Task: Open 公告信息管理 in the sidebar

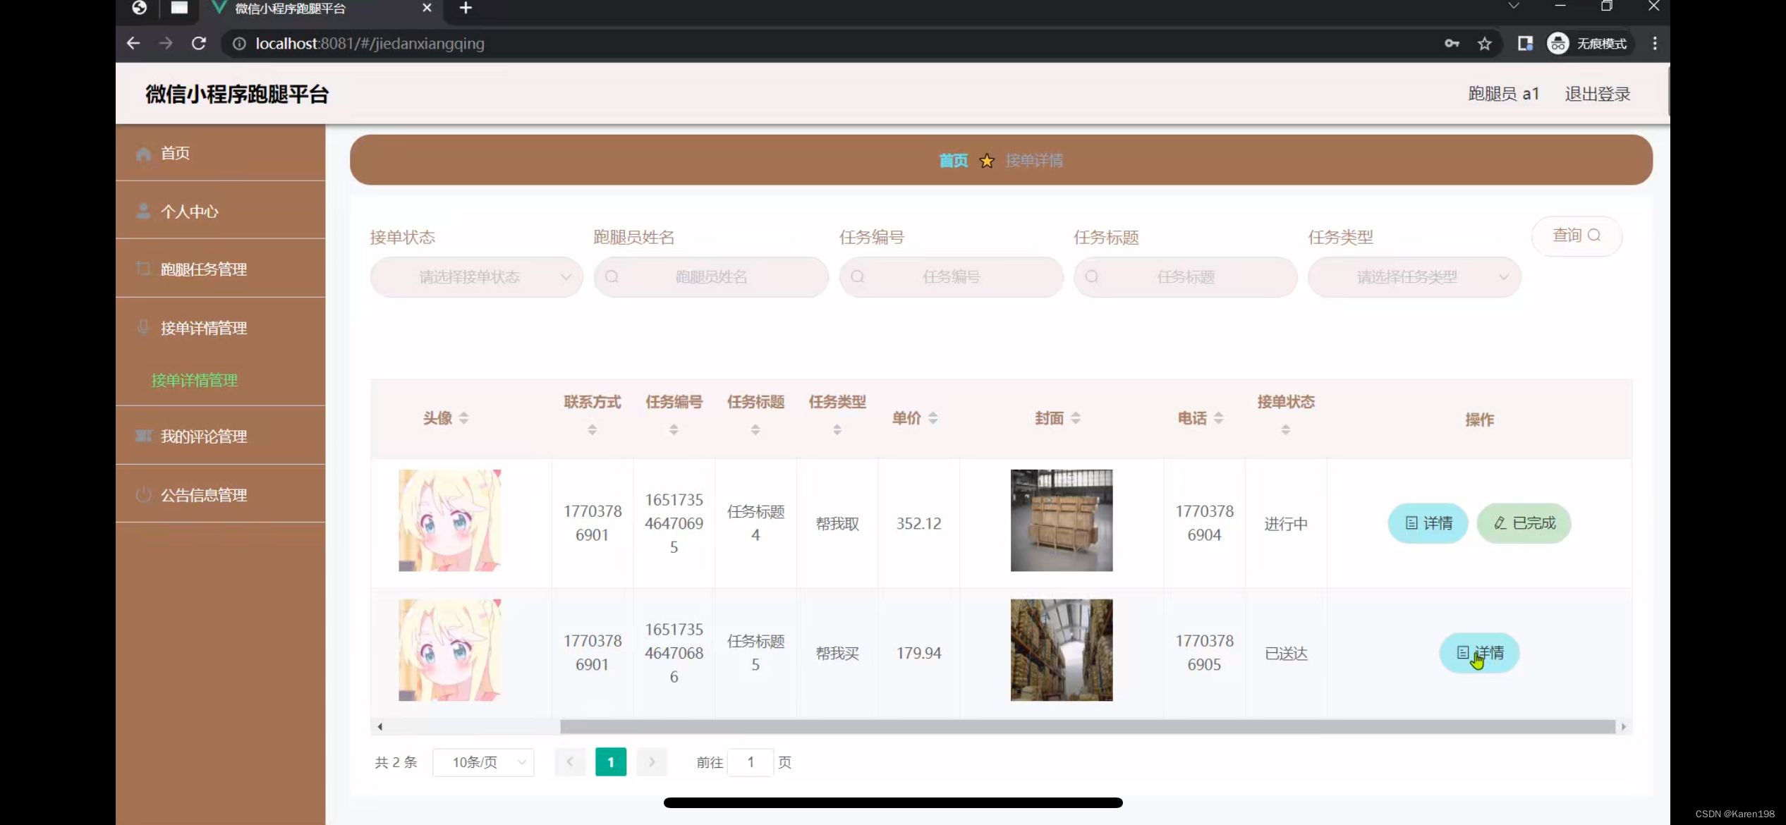Action: coord(220,495)
